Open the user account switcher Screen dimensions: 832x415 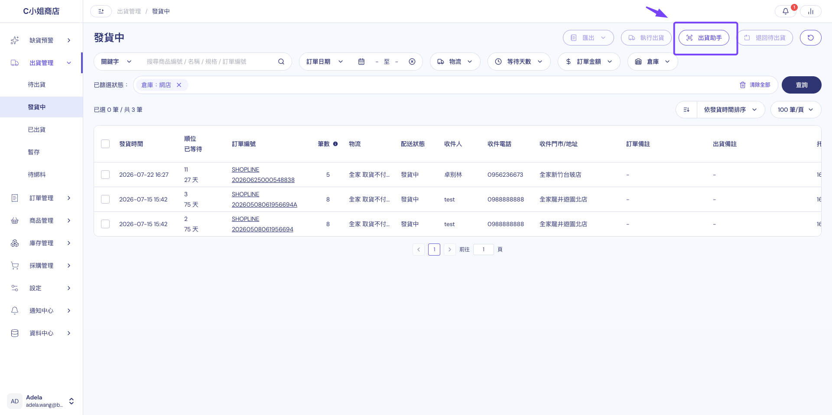coord(71,401)
